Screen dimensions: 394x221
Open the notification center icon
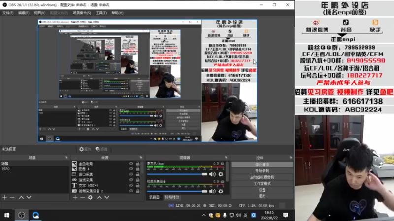286,215
